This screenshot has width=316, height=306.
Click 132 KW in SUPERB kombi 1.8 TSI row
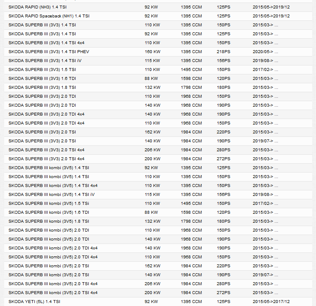point(152,221)
